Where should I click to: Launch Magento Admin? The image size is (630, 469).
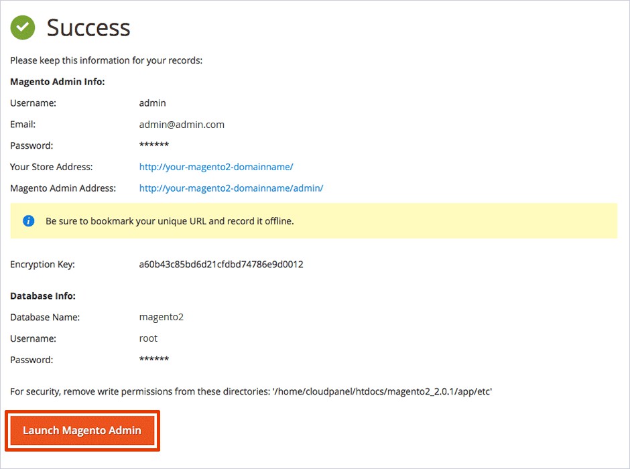point(82,430)
